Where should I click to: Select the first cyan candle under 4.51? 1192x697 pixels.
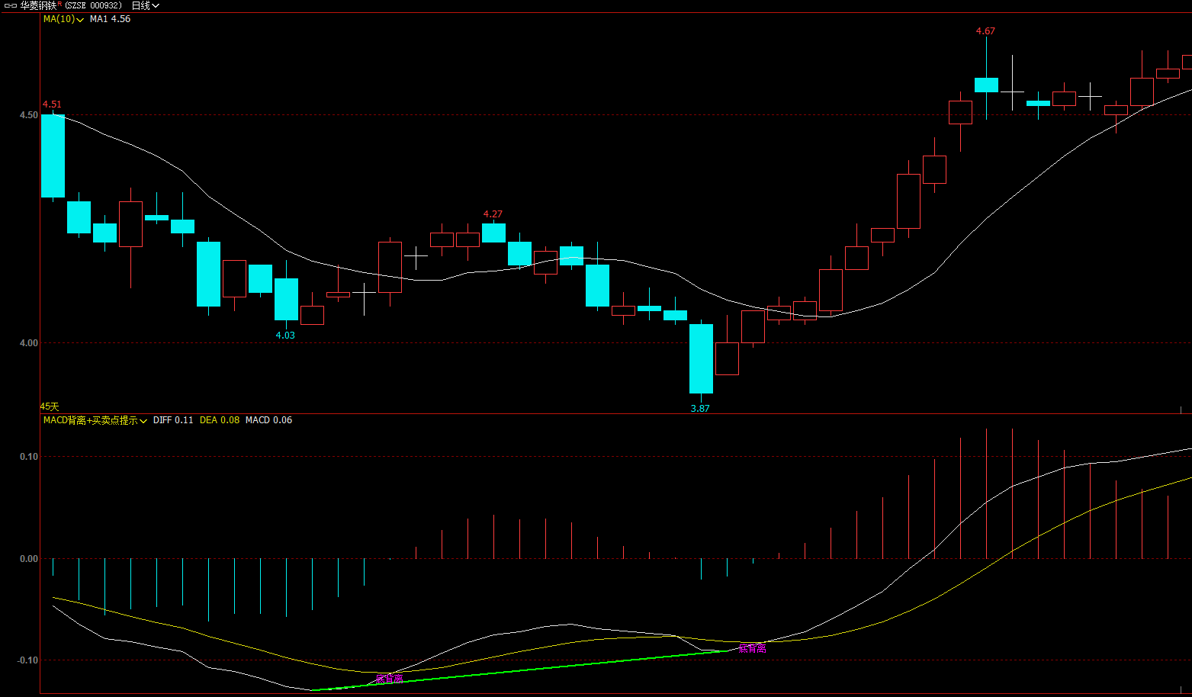click(x=53, y=156)
